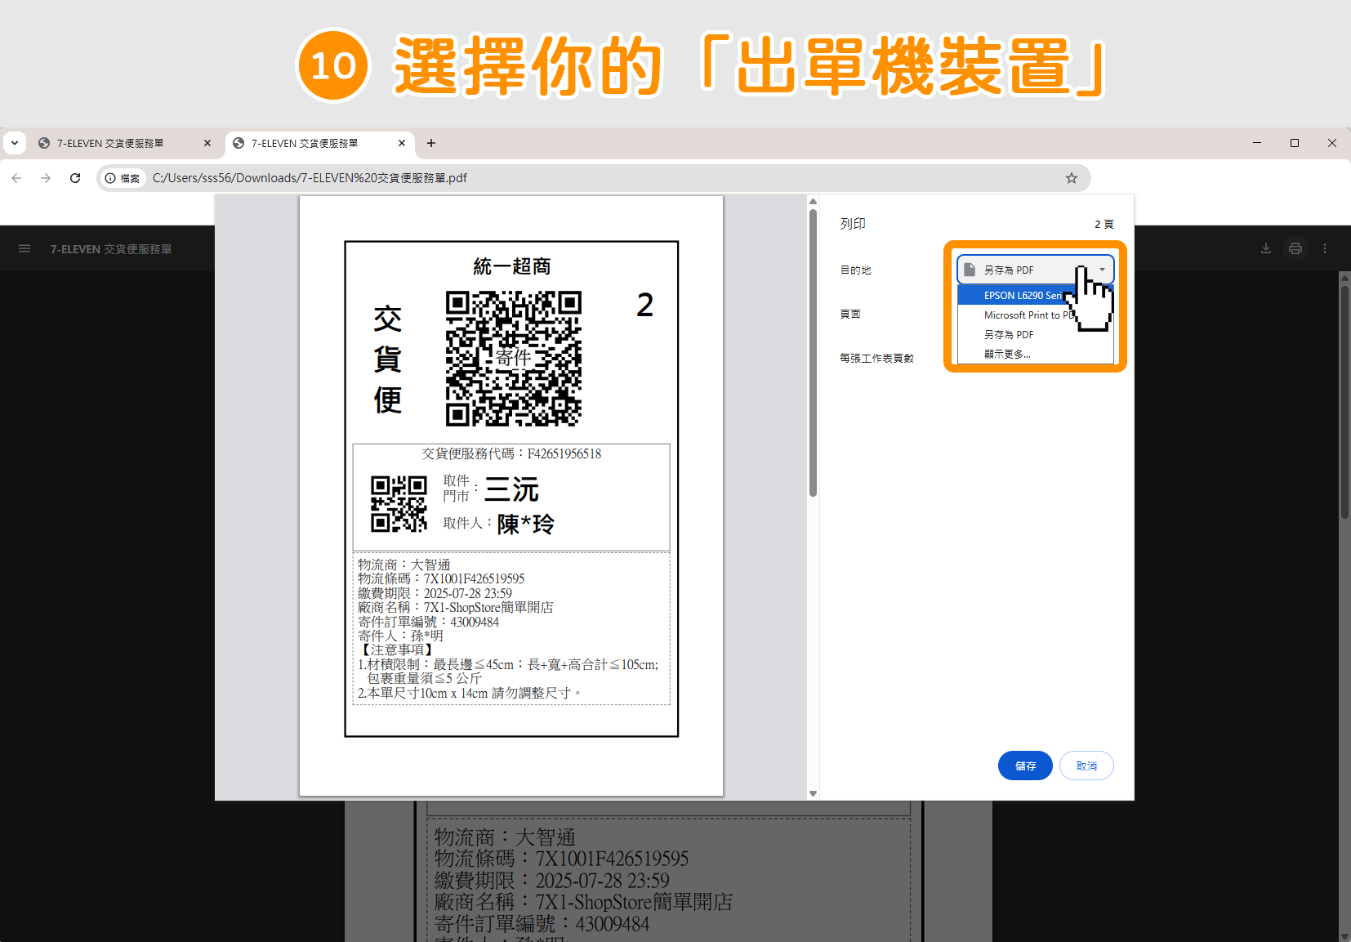The width and height of the screenshot is (1351, 942).
Task: Bookmark this page with star icon
Action: click(x=1072, y=178)
